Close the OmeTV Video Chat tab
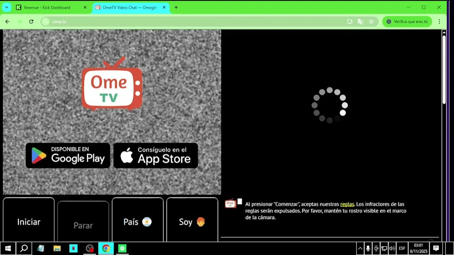454x255 pixels. point(164,7)
